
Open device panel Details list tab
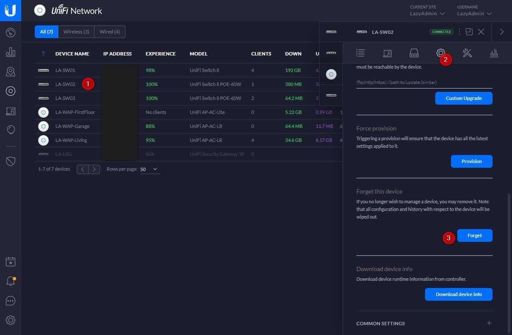(360, 53)
